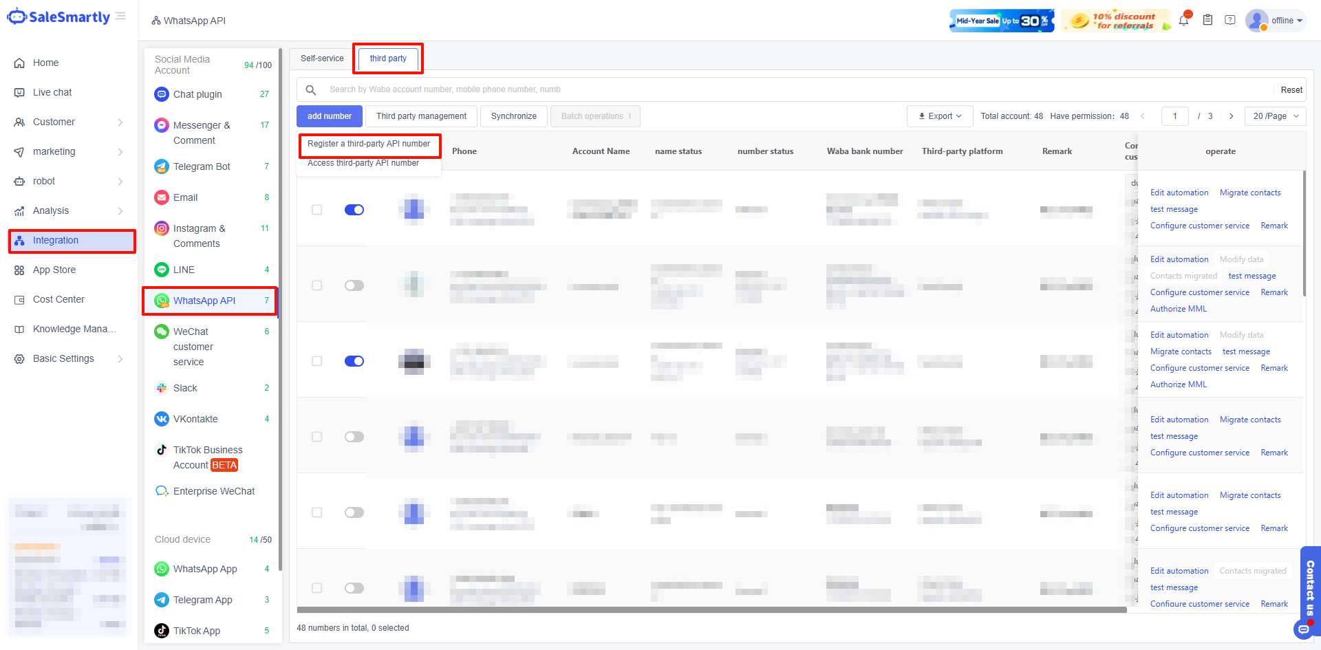This screenshot has width=1321, height=650.
Task: Enable the second row's toggle switch
Action: (x=354, y=285)
